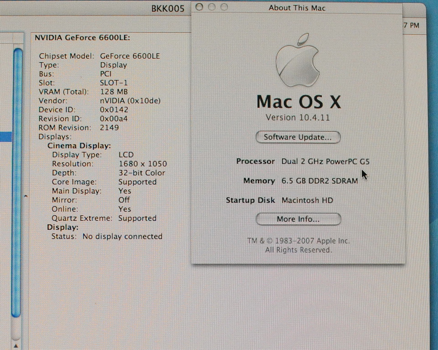Viewport: 438px width, 350px height.
Task: Click the Resolution value 1680 x 1050
Action: pyautogui.click(x=143, y=164)
